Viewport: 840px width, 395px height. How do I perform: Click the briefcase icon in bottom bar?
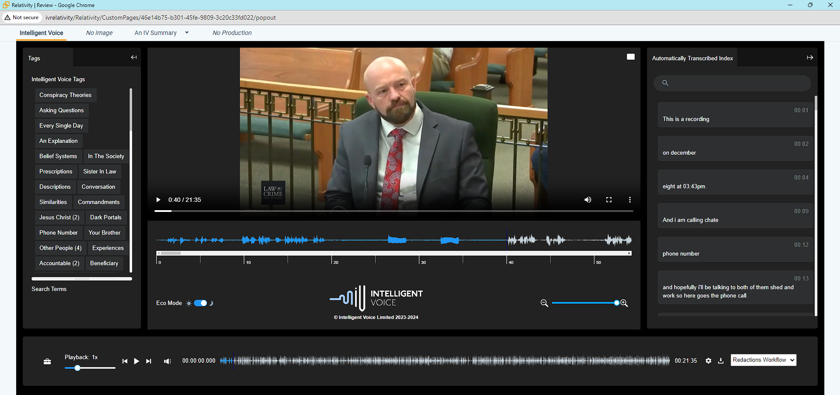pos(47,361)
